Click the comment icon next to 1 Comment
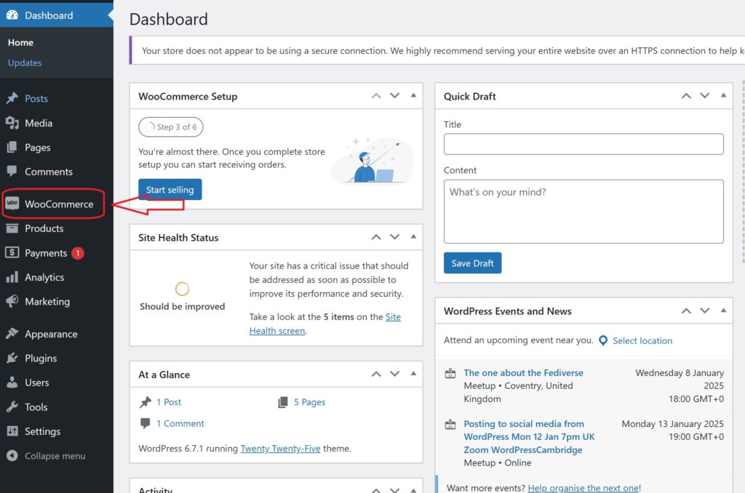The image size is (745, 493). pos(146,423)
